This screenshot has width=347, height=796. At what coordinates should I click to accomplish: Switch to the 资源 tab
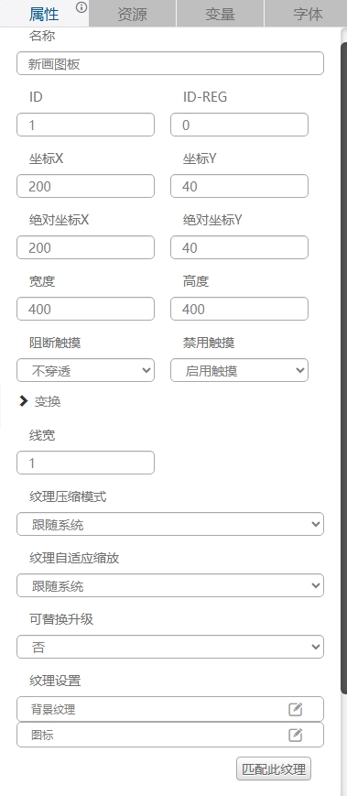click(x=132, y=14)
